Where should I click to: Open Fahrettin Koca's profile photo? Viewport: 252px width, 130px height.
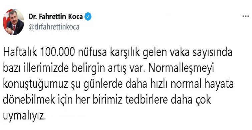pos(13,22)
